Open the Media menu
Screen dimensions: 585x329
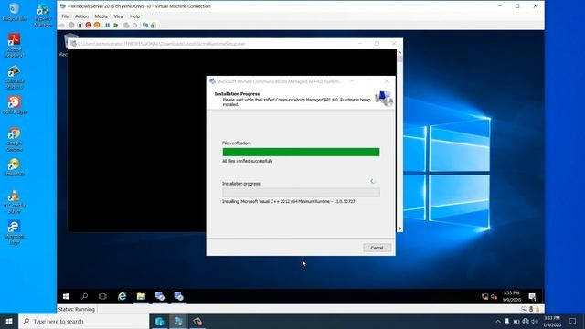click(101, 16)
